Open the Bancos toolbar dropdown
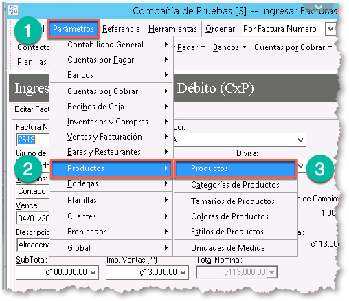Screen dimensions: 349x301 [x=229, y=47]
